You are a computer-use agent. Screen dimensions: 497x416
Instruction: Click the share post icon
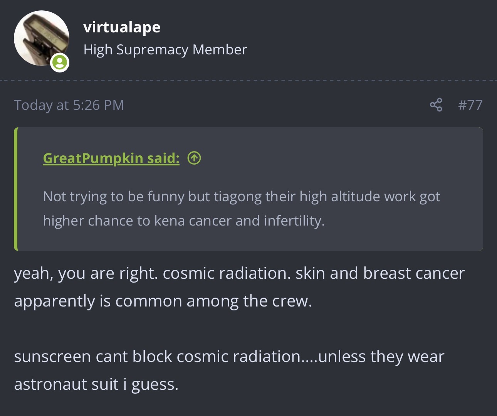[436, 105]
